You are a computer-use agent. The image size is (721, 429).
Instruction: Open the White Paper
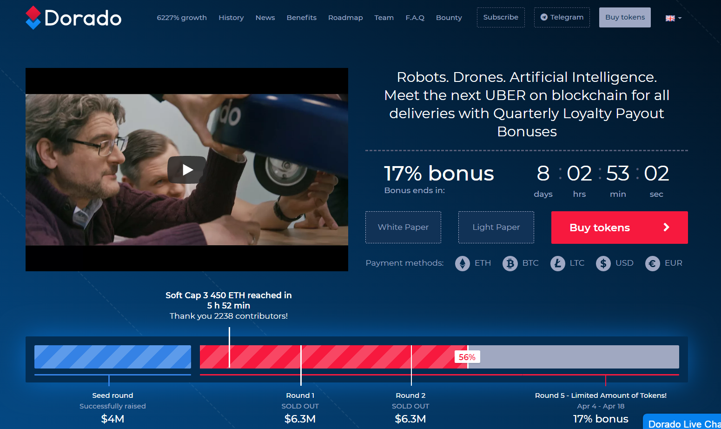point(403,227)
